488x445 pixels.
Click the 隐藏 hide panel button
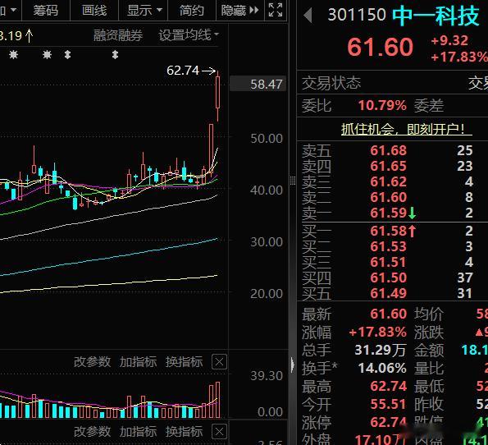[239, 11]
